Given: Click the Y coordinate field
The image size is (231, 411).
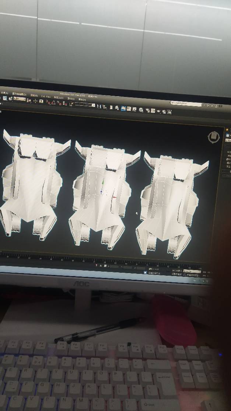Looking at the screenshot, I should (127, 267).
